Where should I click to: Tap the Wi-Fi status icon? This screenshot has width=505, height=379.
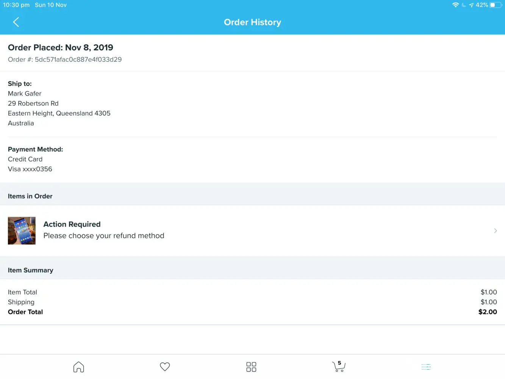pos(455,5)
